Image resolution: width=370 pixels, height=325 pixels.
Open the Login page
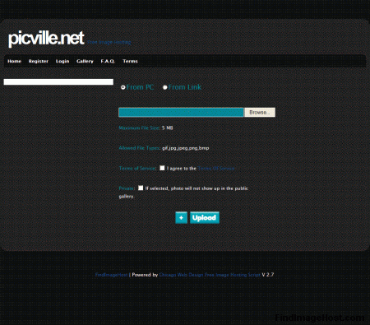(x=62, y=61)
